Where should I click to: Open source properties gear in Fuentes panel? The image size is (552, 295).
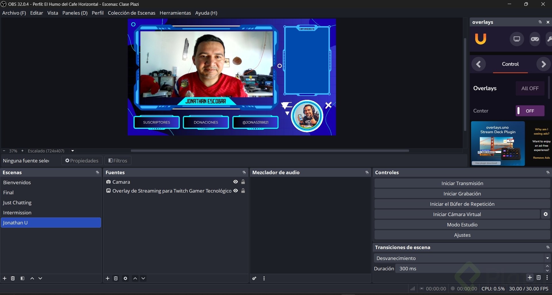[125, 278]
